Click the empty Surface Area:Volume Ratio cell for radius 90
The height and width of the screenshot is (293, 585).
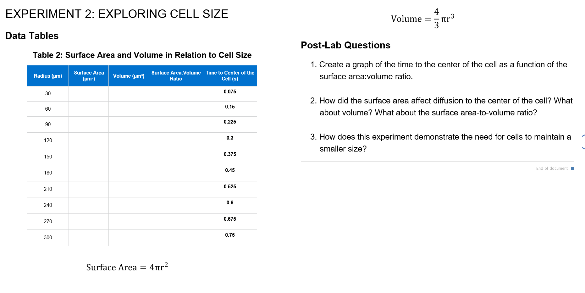coord(176,124)
